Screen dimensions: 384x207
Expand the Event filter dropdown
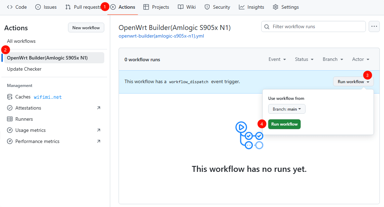tap(277, 59)
